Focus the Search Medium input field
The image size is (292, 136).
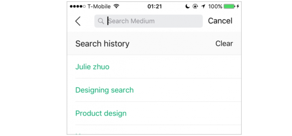148,21
